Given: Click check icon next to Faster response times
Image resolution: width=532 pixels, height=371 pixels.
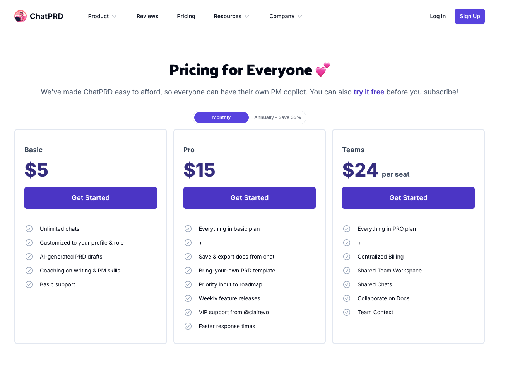Looking at the screenshot, I should pos(188,326).
